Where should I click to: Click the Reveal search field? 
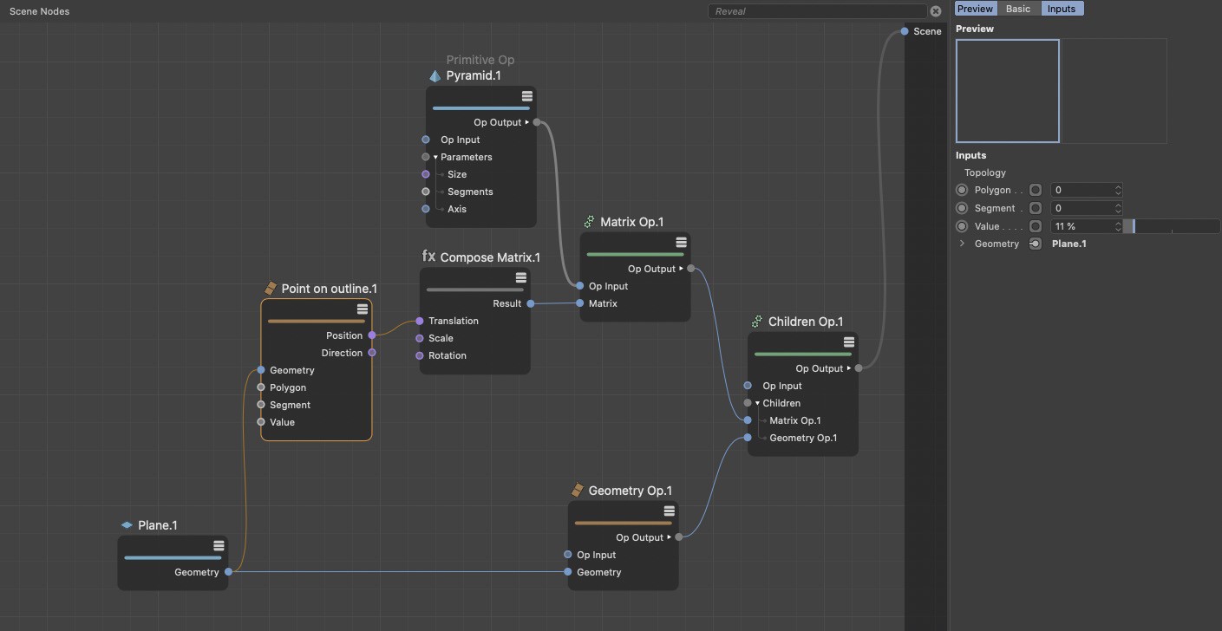coord(817,11)
